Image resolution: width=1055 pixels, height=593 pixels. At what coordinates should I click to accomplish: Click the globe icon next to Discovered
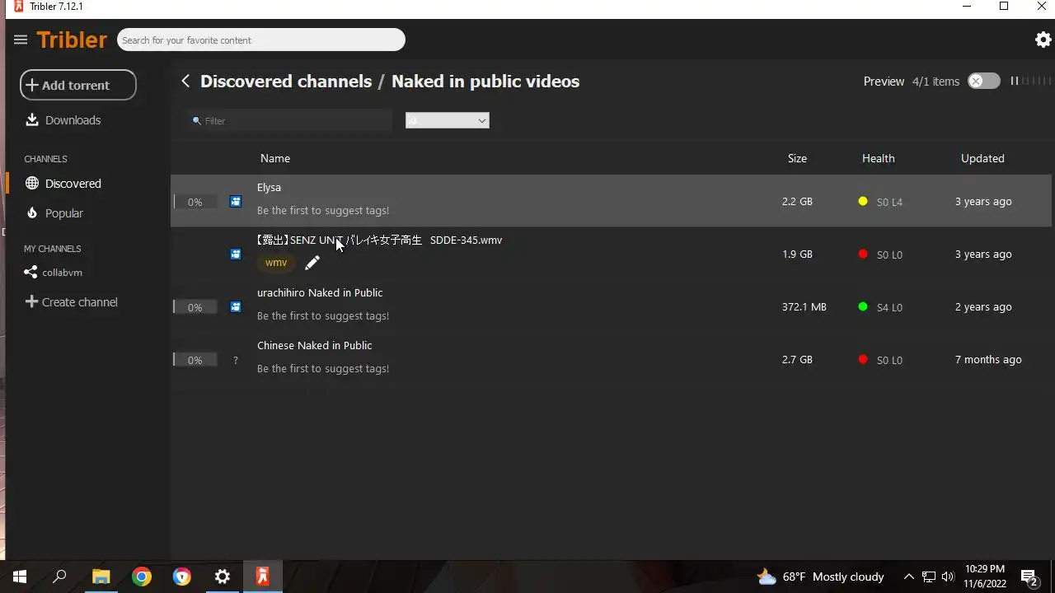(32, 183)
